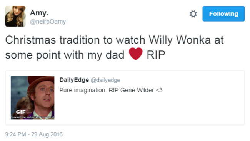This screenshot has height=141, width=250.
Task: Visit the @dailyedge handle link
Action: tap(105, 80)
